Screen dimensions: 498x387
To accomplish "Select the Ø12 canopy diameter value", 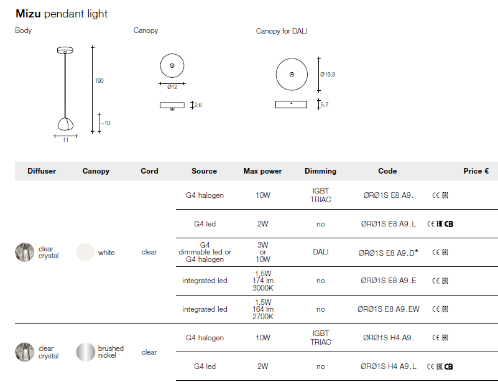I will pyautogui.click(x=172, y=87).
